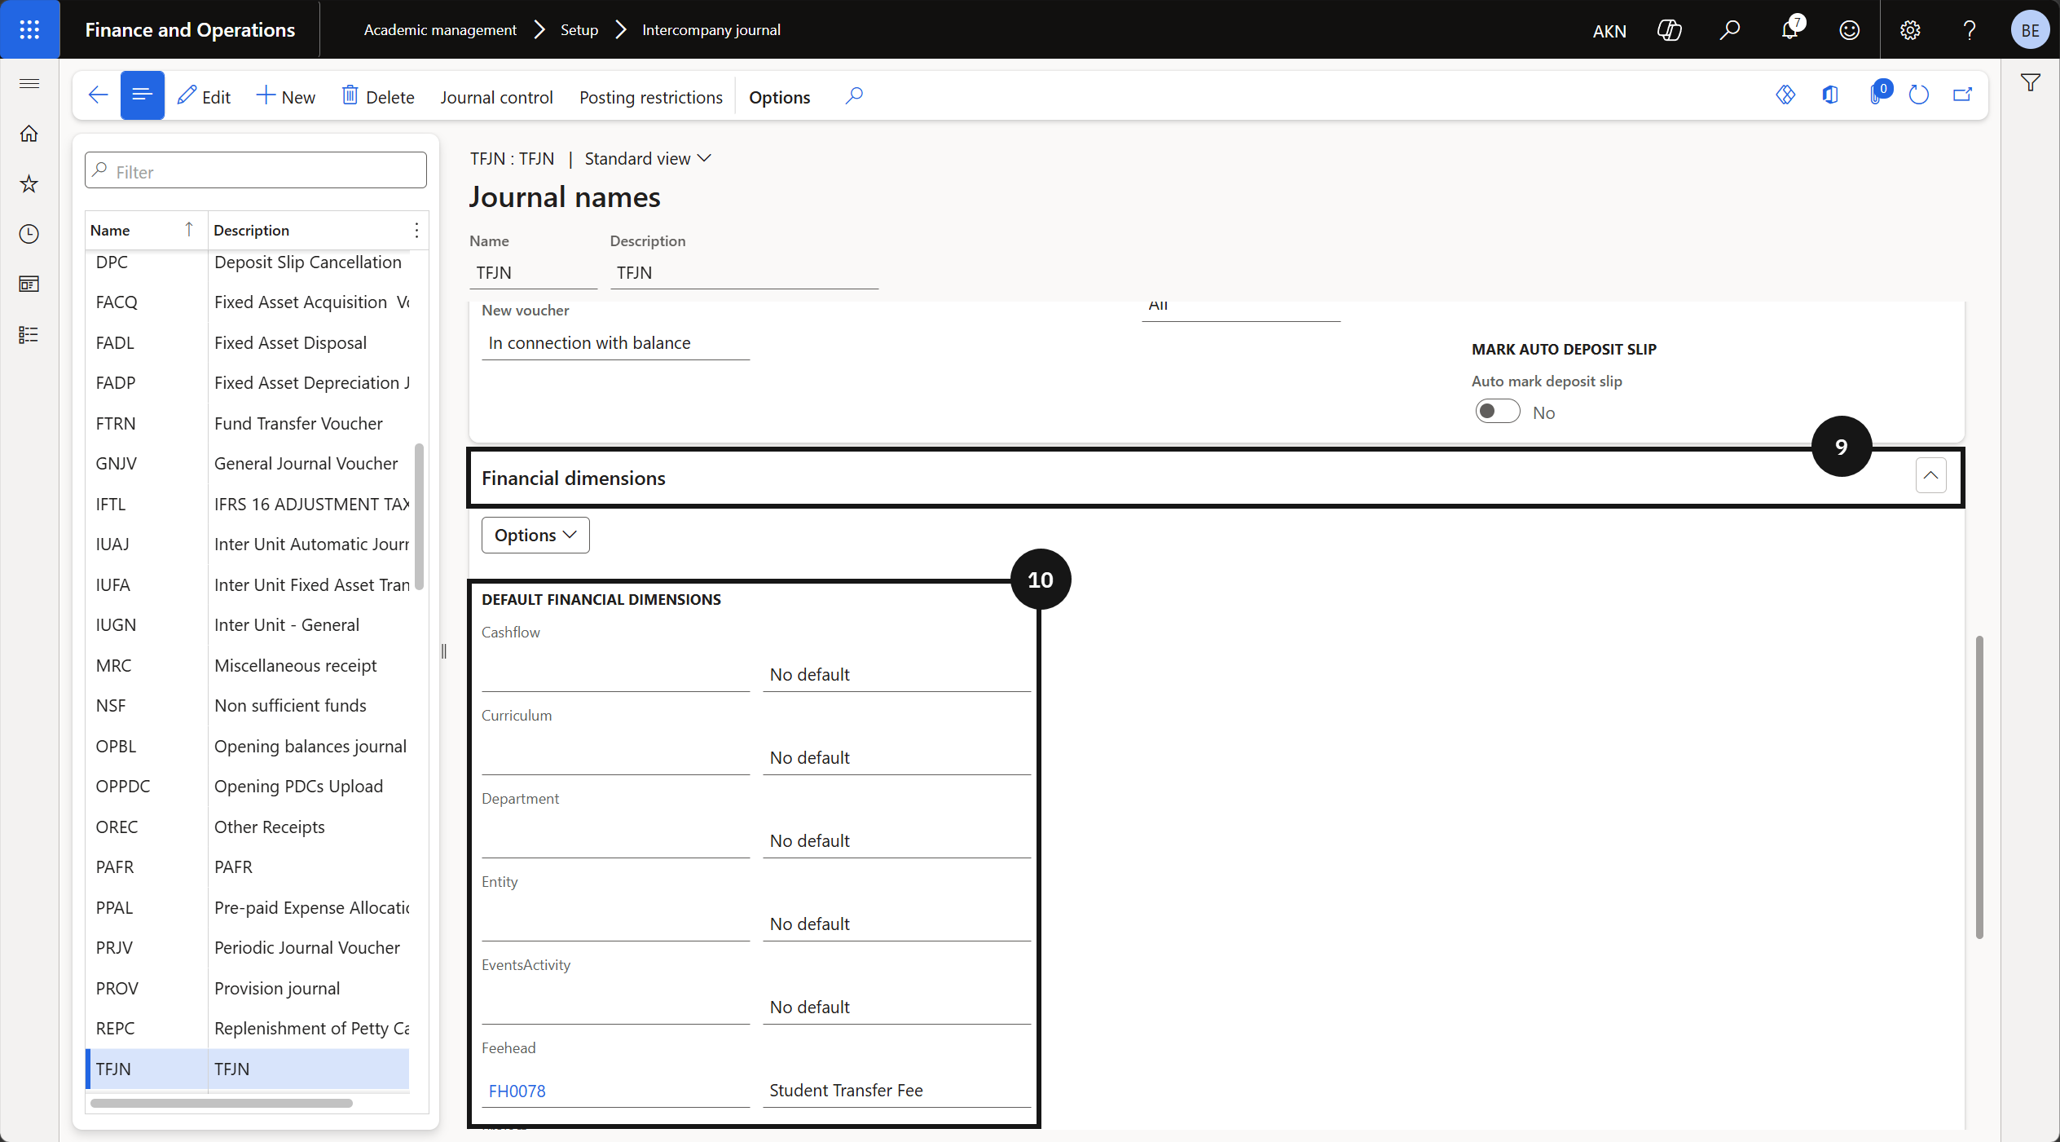Open notifications bell
The height and width of the screenshot is (1142, 2060).
[x=1790, y=30]
